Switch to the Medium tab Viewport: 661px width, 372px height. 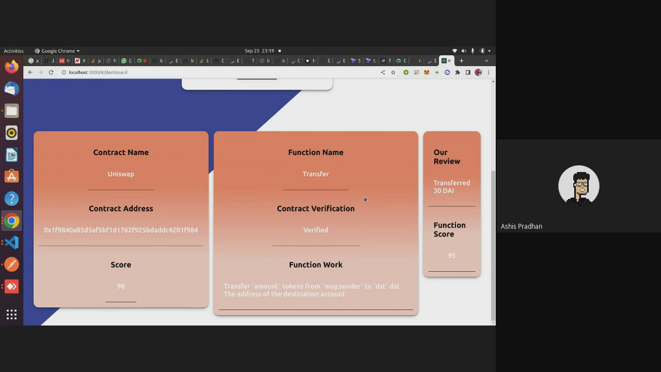[386, 61]
